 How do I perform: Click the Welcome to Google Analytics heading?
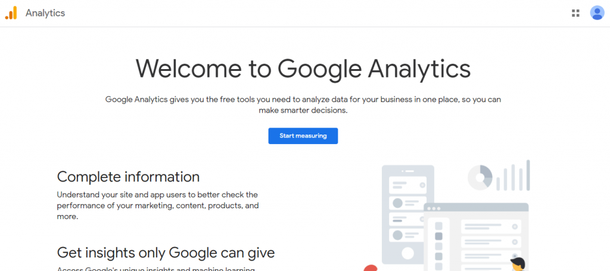[x=303, y=68]
